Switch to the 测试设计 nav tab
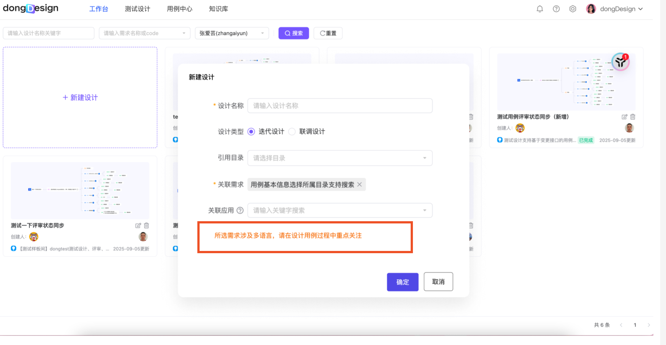This screenshot has width=666, height=345. tap(138, 9)
